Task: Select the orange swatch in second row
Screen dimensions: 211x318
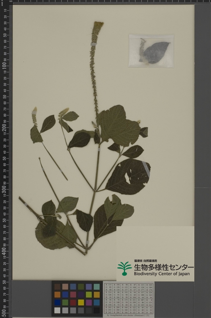Action: [57, 295]
